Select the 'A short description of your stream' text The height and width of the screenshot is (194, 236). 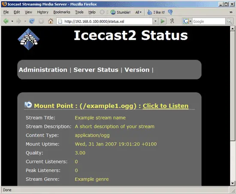115,127
